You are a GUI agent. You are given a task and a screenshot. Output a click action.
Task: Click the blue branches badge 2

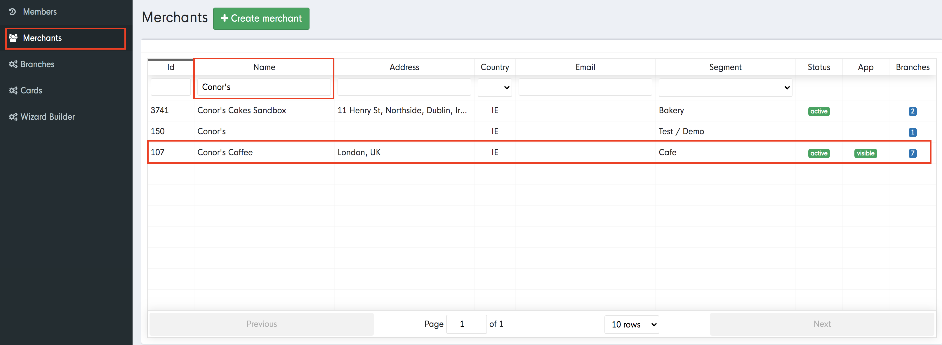913,111
